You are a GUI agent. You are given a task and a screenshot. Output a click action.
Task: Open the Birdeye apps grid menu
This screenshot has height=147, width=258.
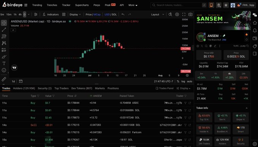[26, 5]
